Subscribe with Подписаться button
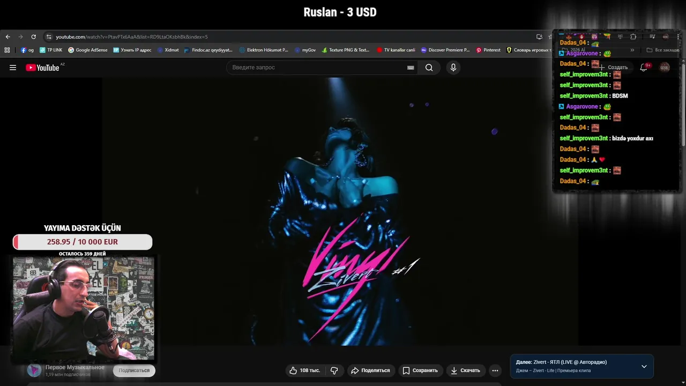 point(134,370)
